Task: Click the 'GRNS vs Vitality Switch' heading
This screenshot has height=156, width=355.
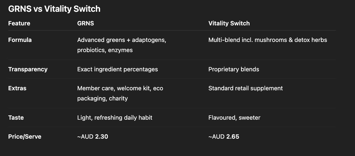Action: (x=54, y=9)
